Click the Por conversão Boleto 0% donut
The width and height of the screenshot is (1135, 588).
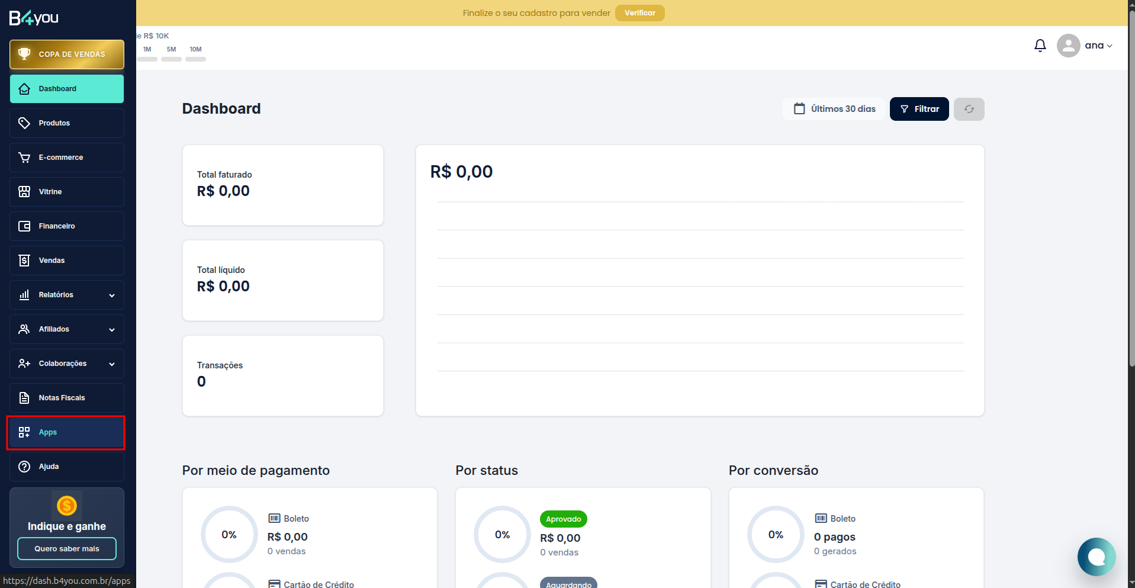[776, 535]
